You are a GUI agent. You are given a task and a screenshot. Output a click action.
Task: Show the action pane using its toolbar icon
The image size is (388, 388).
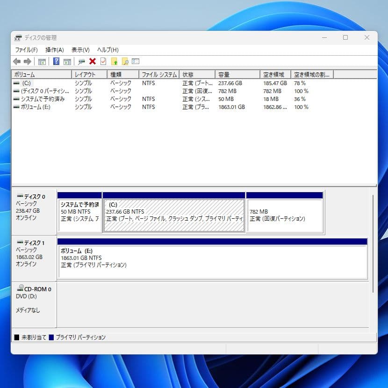[x=68, y=61]
